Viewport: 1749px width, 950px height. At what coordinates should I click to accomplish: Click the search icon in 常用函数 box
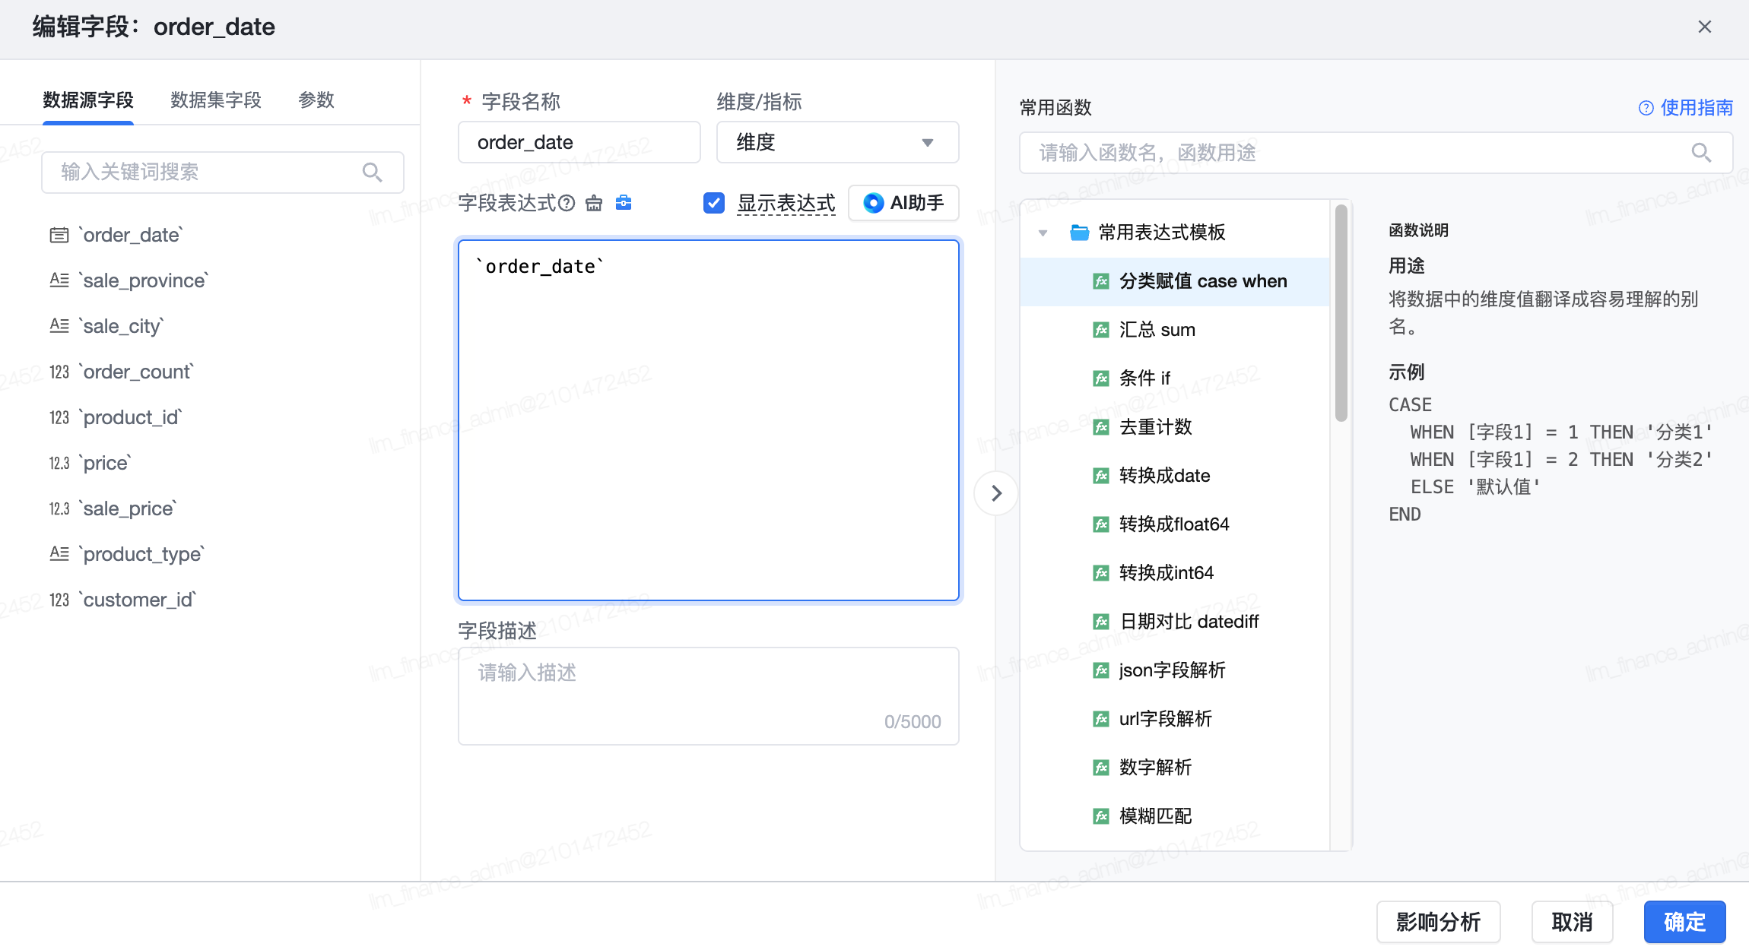click(1701, 153)
